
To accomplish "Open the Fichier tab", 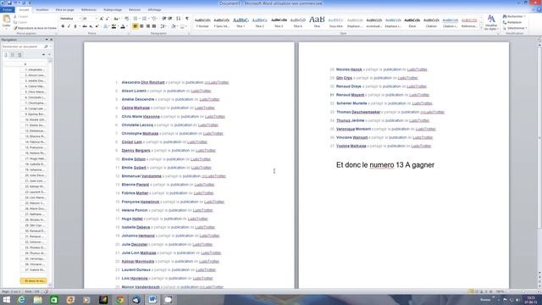I will click(x=8, y=9).
